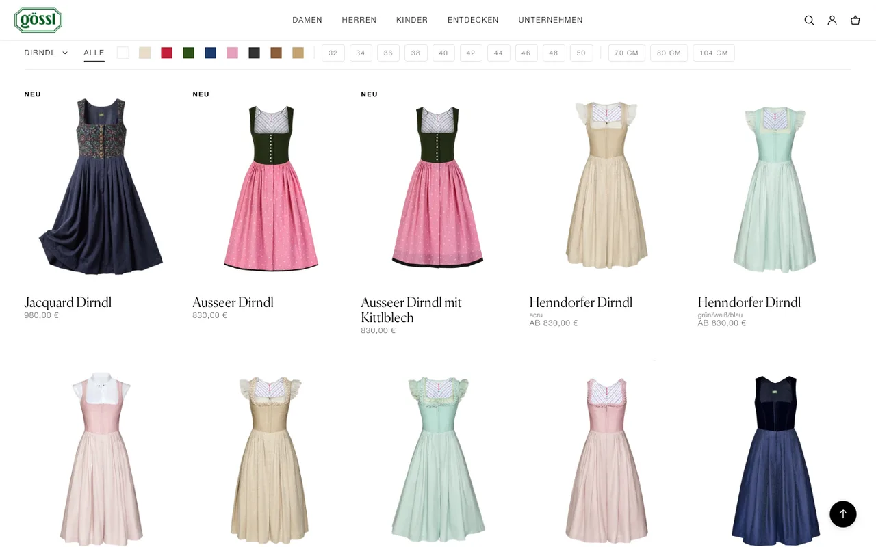Screen dimensions: 876x547
Task: Open the search icon in the header
Action: click(x=809, y=21)
